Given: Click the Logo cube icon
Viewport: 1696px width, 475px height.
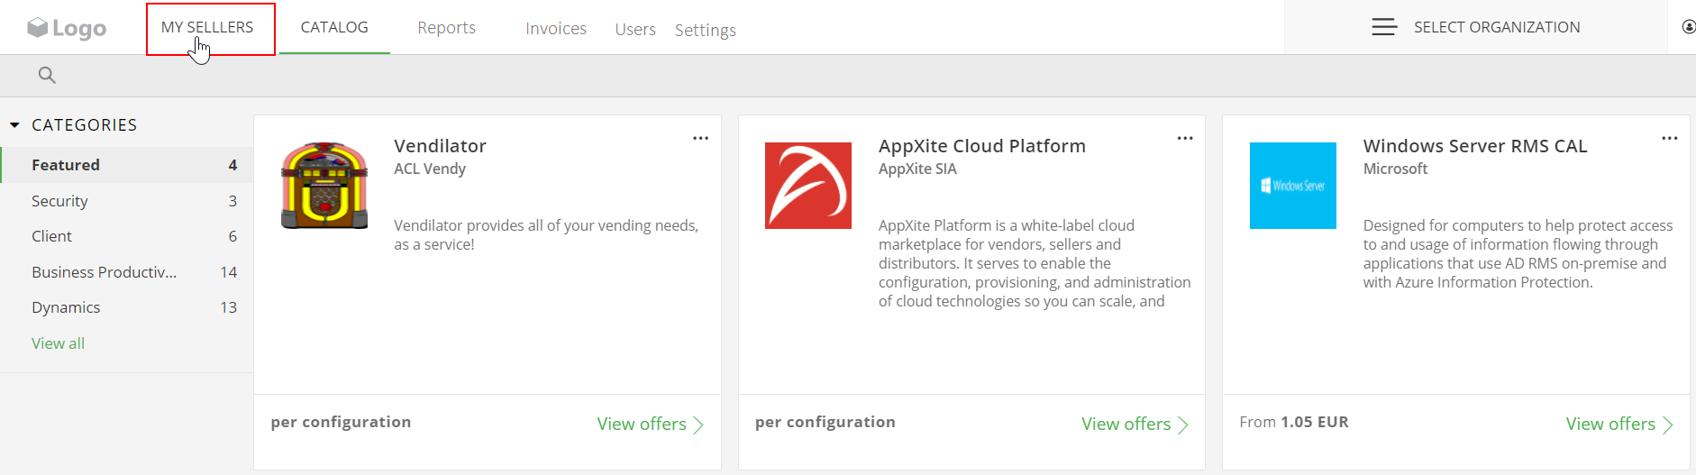Looking at the screenshot, I should point(37,28).
